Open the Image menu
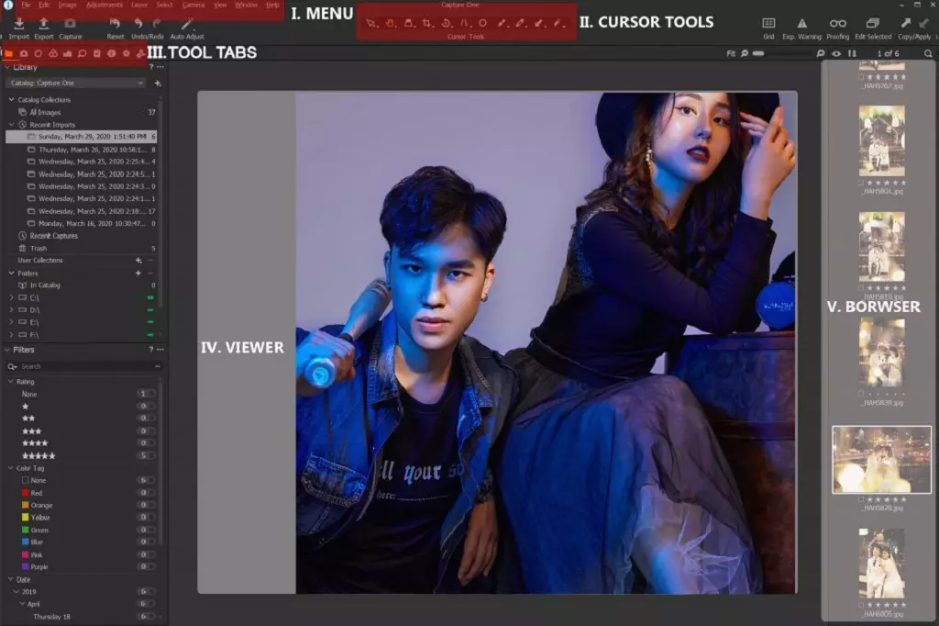The height and width of the screenshot is (626, 939). (x=68, y=5)
